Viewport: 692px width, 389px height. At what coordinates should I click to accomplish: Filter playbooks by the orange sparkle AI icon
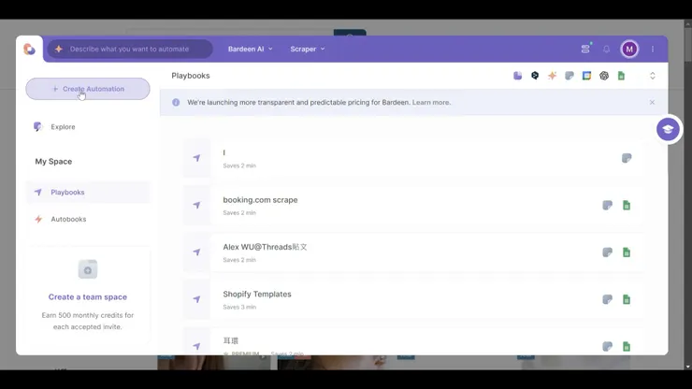click(552, 76)
